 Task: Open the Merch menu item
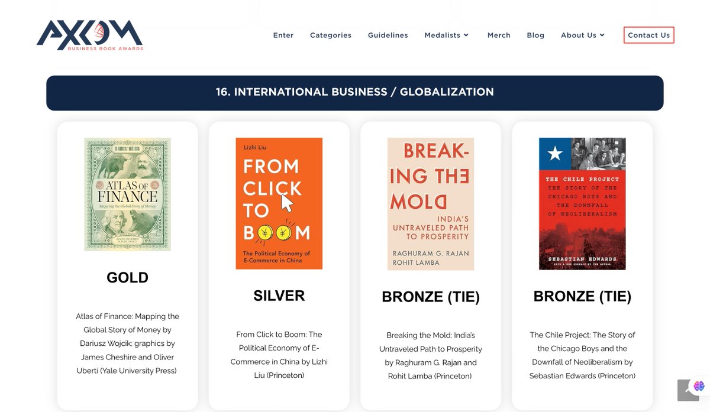499,35
